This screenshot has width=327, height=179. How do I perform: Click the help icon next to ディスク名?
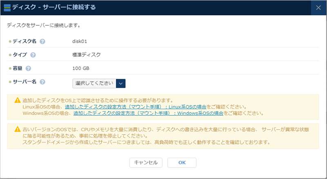(43, 42)
